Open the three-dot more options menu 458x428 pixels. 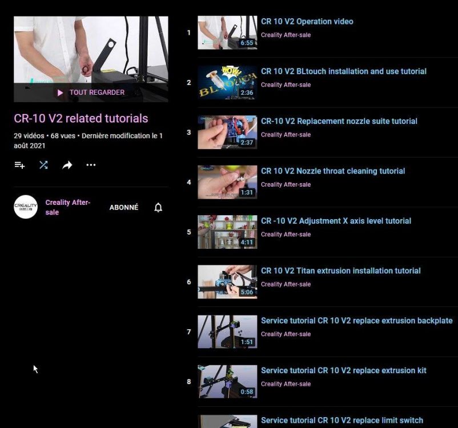point(91,165)
